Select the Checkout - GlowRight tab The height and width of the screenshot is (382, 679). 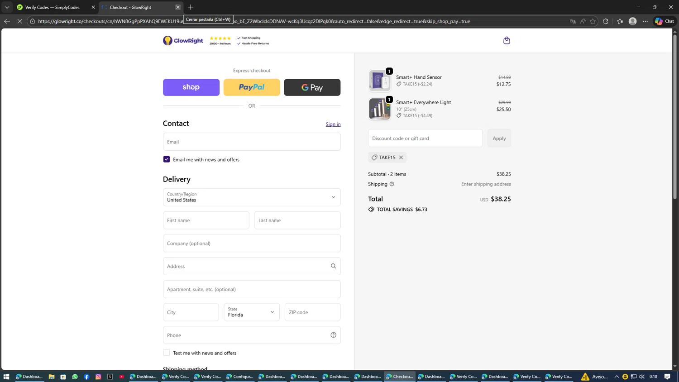click(130, 7)
